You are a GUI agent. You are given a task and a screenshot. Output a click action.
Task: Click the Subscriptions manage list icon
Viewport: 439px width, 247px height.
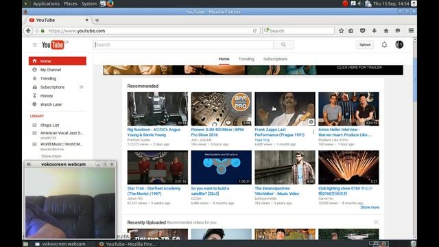[x=82, y=87]
